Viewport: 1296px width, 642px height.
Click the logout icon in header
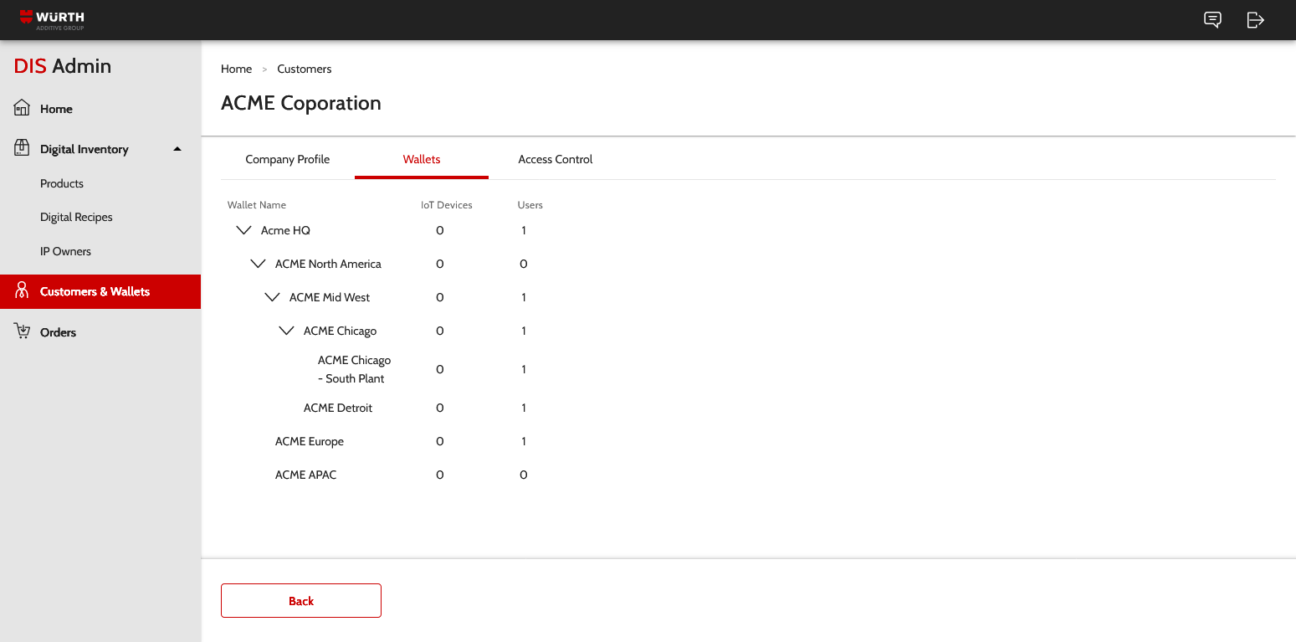click(1255, 20)
